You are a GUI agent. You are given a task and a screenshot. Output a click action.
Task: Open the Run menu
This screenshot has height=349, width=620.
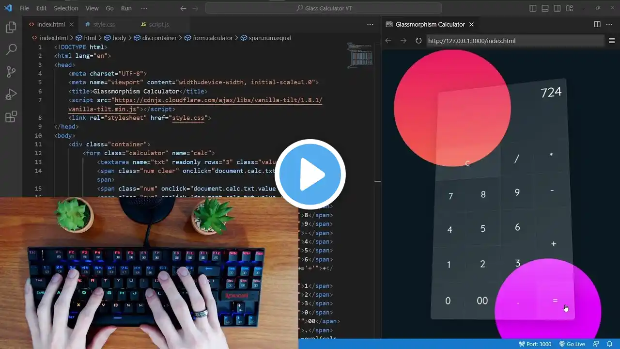[x=126, y=8]
